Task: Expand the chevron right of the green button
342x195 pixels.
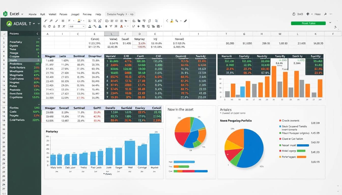Action: (330, 23)
